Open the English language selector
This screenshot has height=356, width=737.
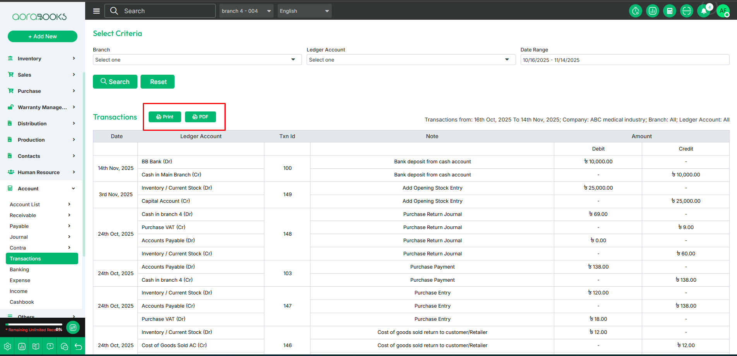[304, 11]
